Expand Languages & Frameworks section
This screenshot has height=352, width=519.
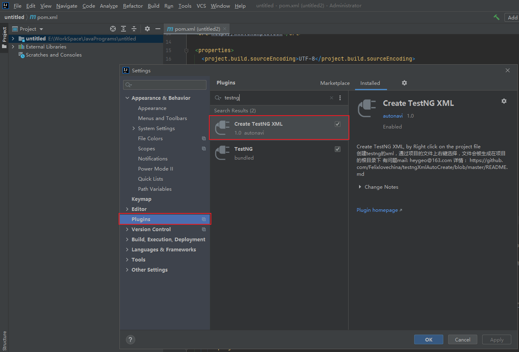click(x=128, y=249)
